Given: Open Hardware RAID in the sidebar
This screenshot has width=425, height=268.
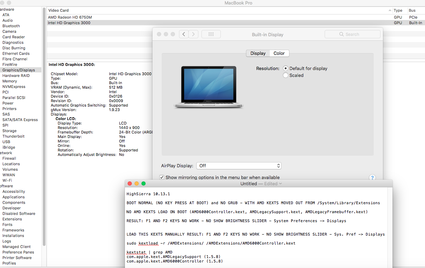Looking at the screenshot, I should [x=16, y=76].
